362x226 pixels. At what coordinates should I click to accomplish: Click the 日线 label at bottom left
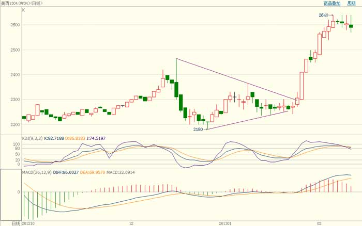click(x=16, y=224)
